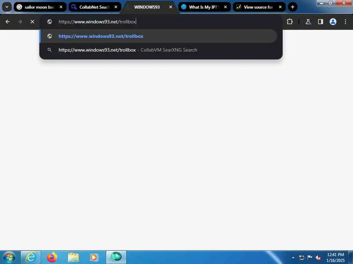Image resolution: width=353 pixels, height=264 pixels.
Task: Open the Action Center flag icon
Action: (x=310, y=257)
